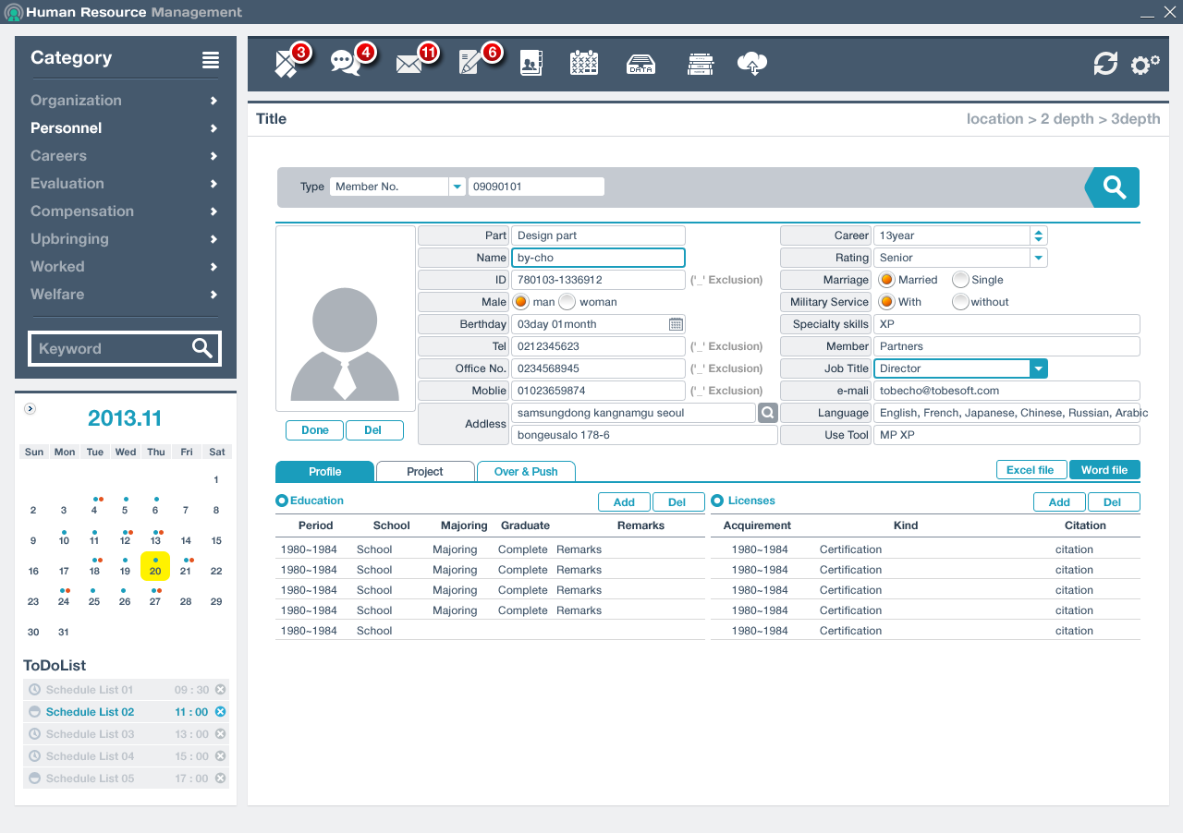Select the Over & Push tab
This screenshot has height=833, width=1183.
(x=526, y=471)
